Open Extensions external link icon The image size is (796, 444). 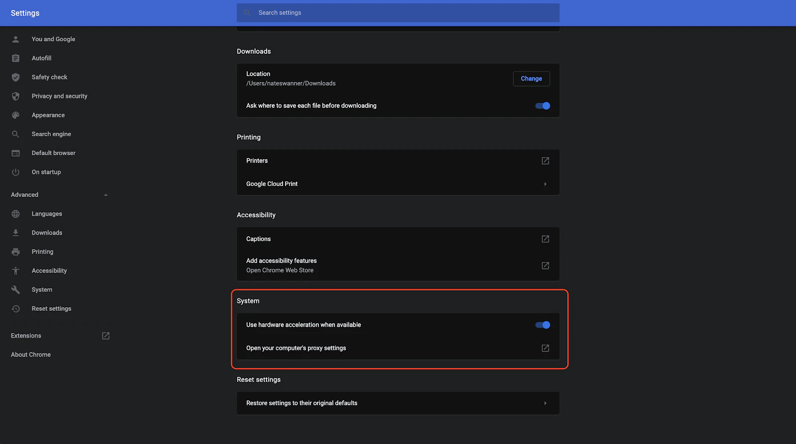[105, 336]
